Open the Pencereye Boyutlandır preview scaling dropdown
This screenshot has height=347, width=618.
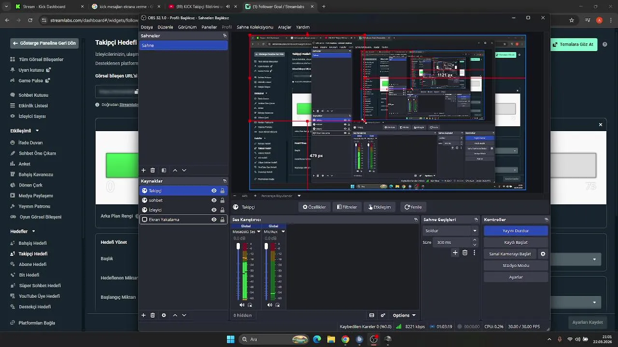(x=299, y=196)
